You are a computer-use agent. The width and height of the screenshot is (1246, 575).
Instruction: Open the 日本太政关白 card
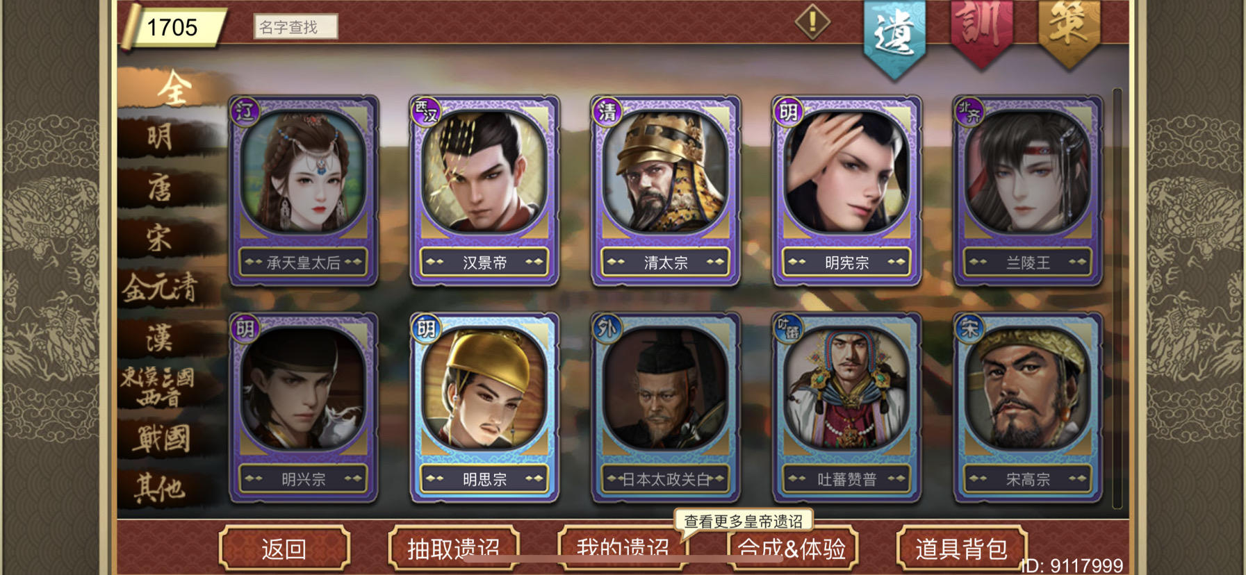666,408
